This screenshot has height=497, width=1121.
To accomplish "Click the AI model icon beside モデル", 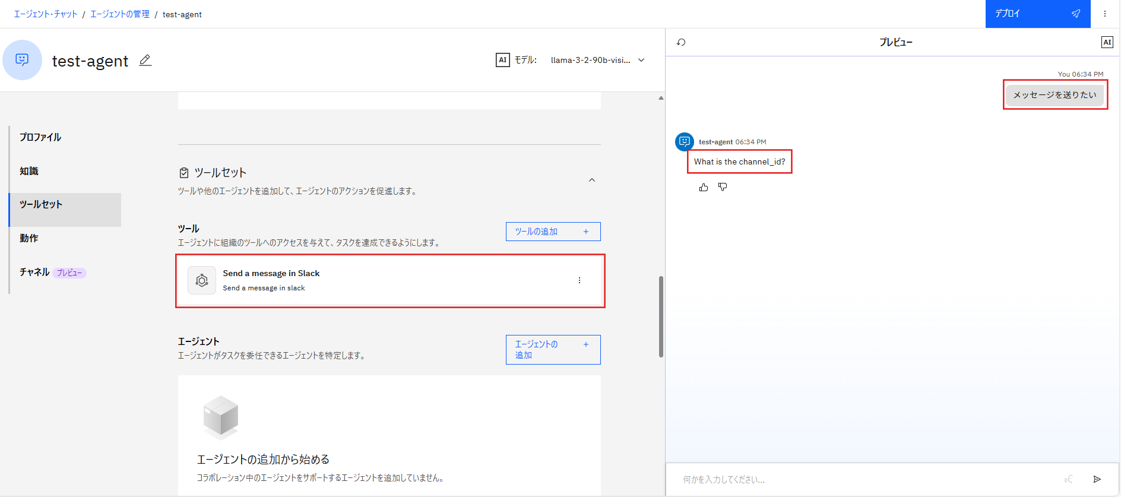I will pos(503,60).
